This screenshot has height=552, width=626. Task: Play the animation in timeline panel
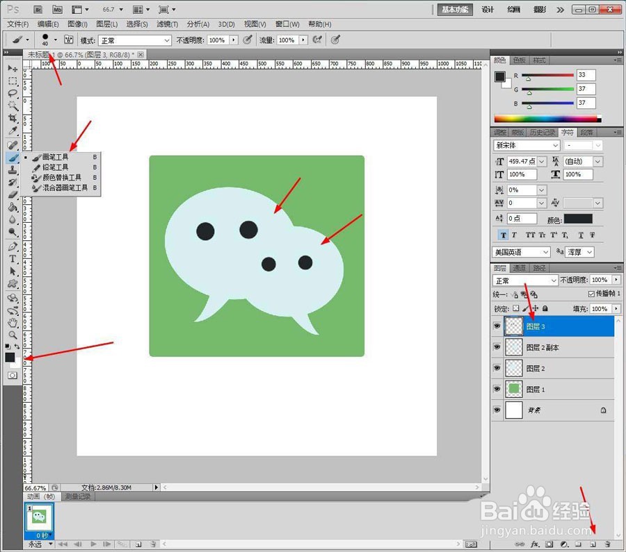pyautogui.click(x=93, y=544)
